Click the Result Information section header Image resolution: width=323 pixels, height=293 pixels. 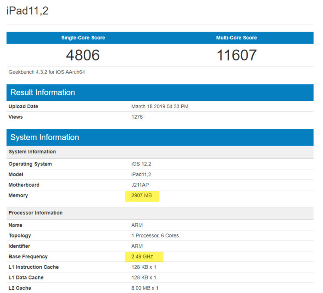tap(160, 92)
